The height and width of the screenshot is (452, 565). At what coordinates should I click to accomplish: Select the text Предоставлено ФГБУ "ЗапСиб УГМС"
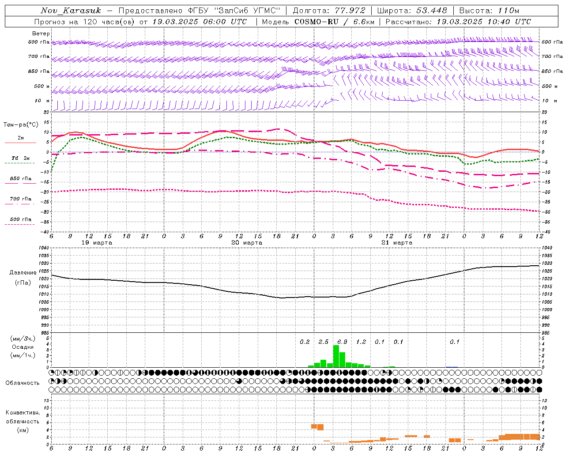(x=200, y=11)
